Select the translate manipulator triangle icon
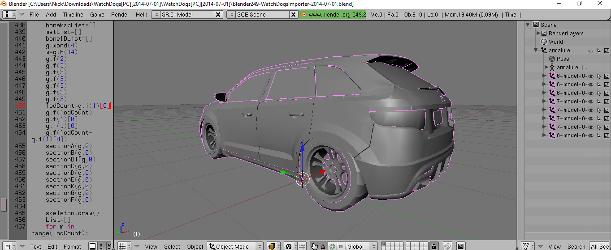611x250 pixels. pos(323,246)
